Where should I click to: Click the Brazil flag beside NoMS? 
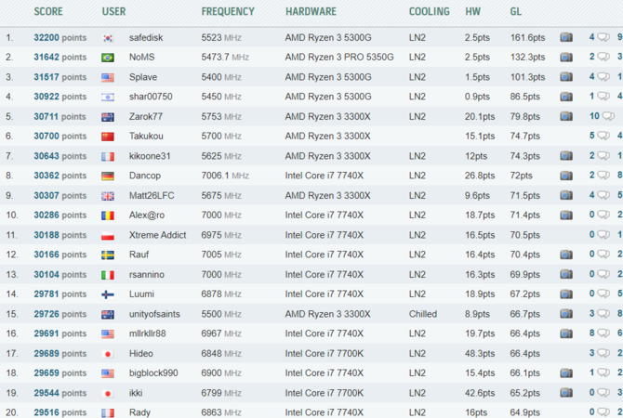pos(108,58)
